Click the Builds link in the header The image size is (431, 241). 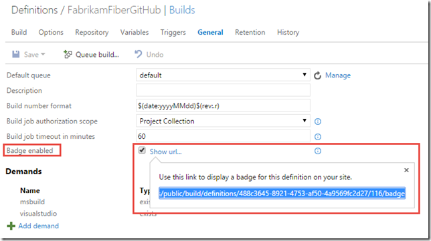click(182, 10)
